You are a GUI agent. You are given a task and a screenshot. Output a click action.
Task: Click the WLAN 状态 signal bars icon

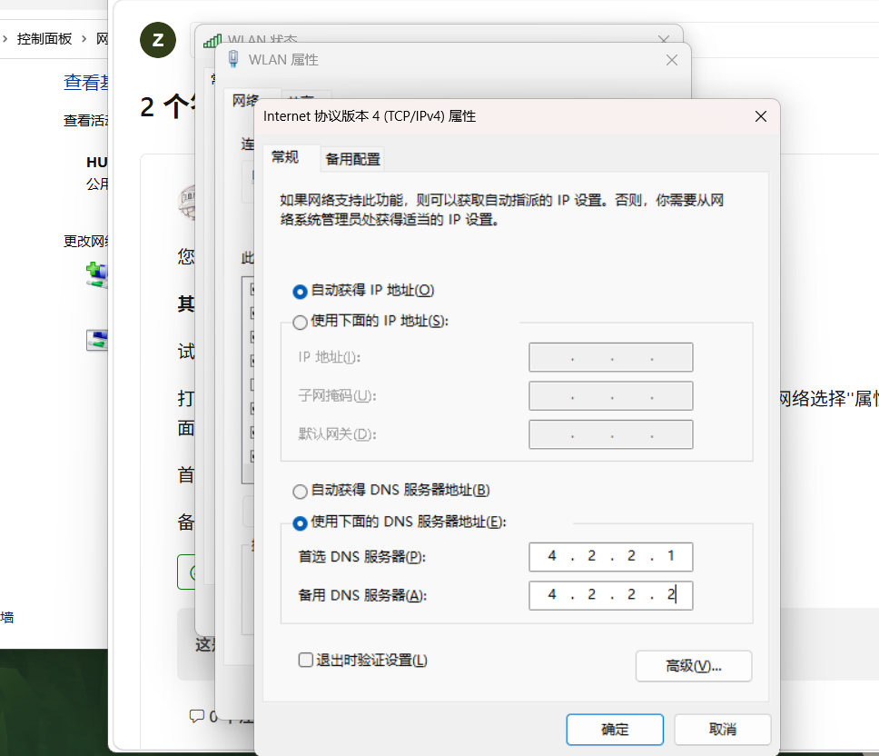[x=212, y=40]
